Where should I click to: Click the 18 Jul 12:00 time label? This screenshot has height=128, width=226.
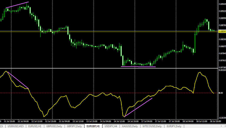point(202,121)
